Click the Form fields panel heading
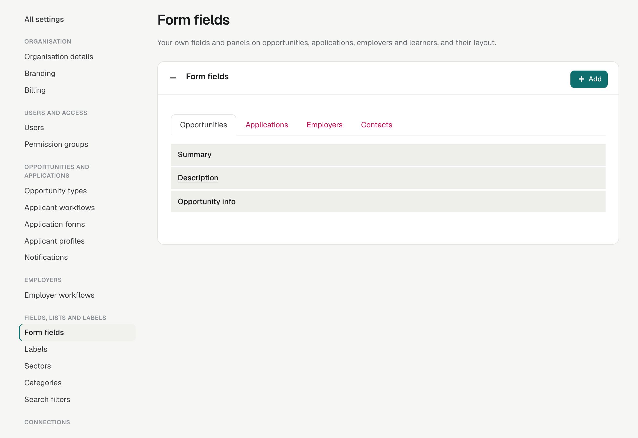 (207, 77)
